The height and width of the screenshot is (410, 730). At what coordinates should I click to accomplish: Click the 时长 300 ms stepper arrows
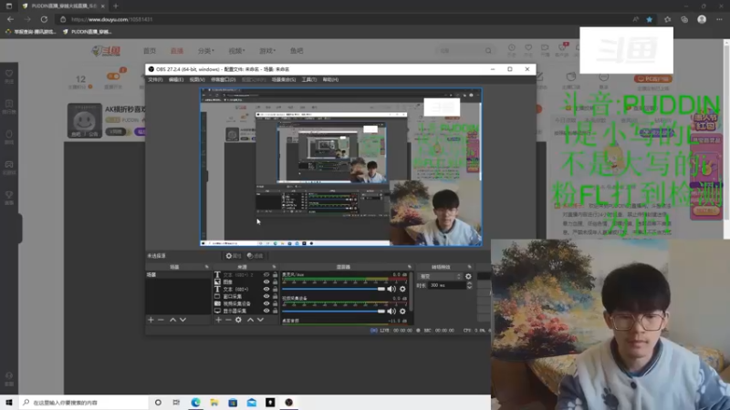pos(469,285)
